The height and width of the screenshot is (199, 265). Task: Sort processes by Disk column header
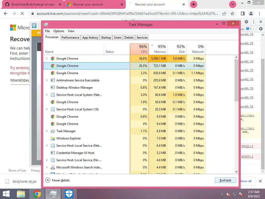click(x=177, y=49)
